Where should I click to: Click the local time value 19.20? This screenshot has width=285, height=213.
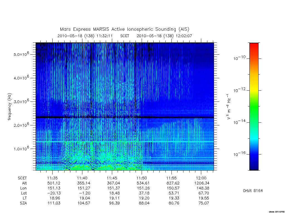(144, 198)
